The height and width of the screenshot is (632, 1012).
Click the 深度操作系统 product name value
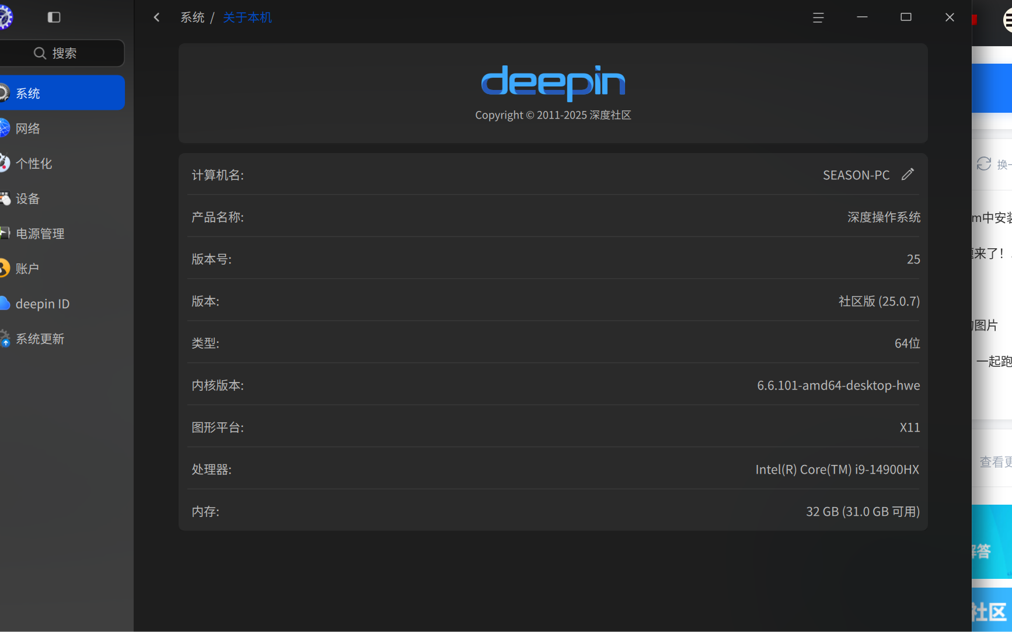click(x=884, y=217)
